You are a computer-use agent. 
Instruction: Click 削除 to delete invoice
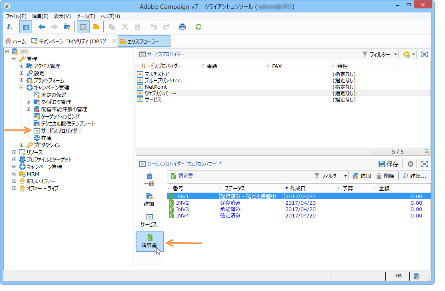coord(385,176)
